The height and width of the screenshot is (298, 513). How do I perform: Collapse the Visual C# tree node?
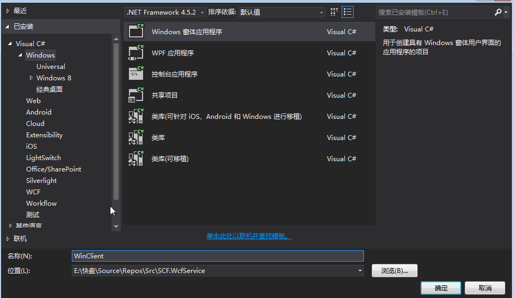10,43
